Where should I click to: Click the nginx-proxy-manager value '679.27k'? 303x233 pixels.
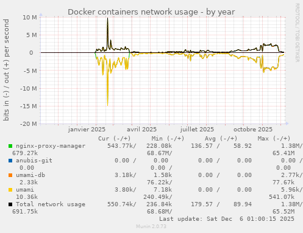click(x=25, y=153)
